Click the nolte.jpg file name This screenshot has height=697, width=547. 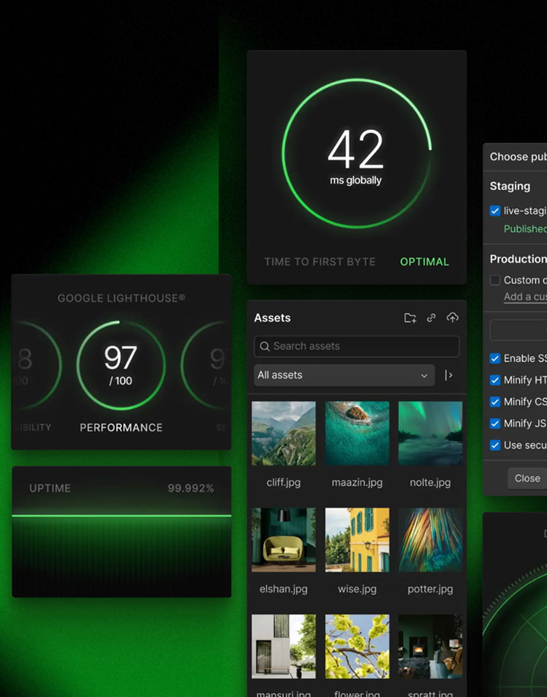pos(430,482)
